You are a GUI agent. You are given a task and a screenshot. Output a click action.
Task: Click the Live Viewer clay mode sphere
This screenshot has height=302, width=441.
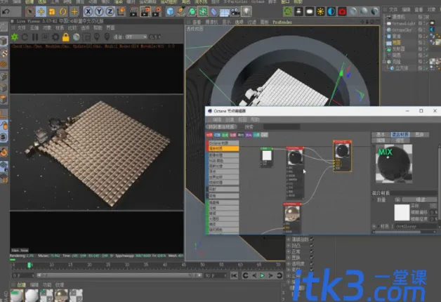coord(77,37)
